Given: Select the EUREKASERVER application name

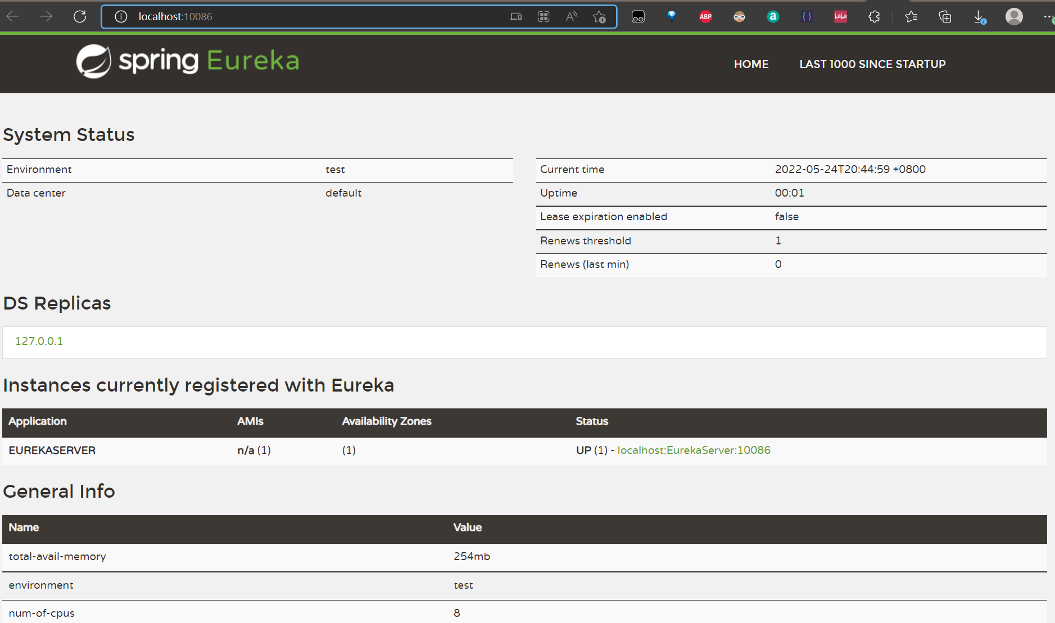Looking at the screenshot, I should [52, 450].
